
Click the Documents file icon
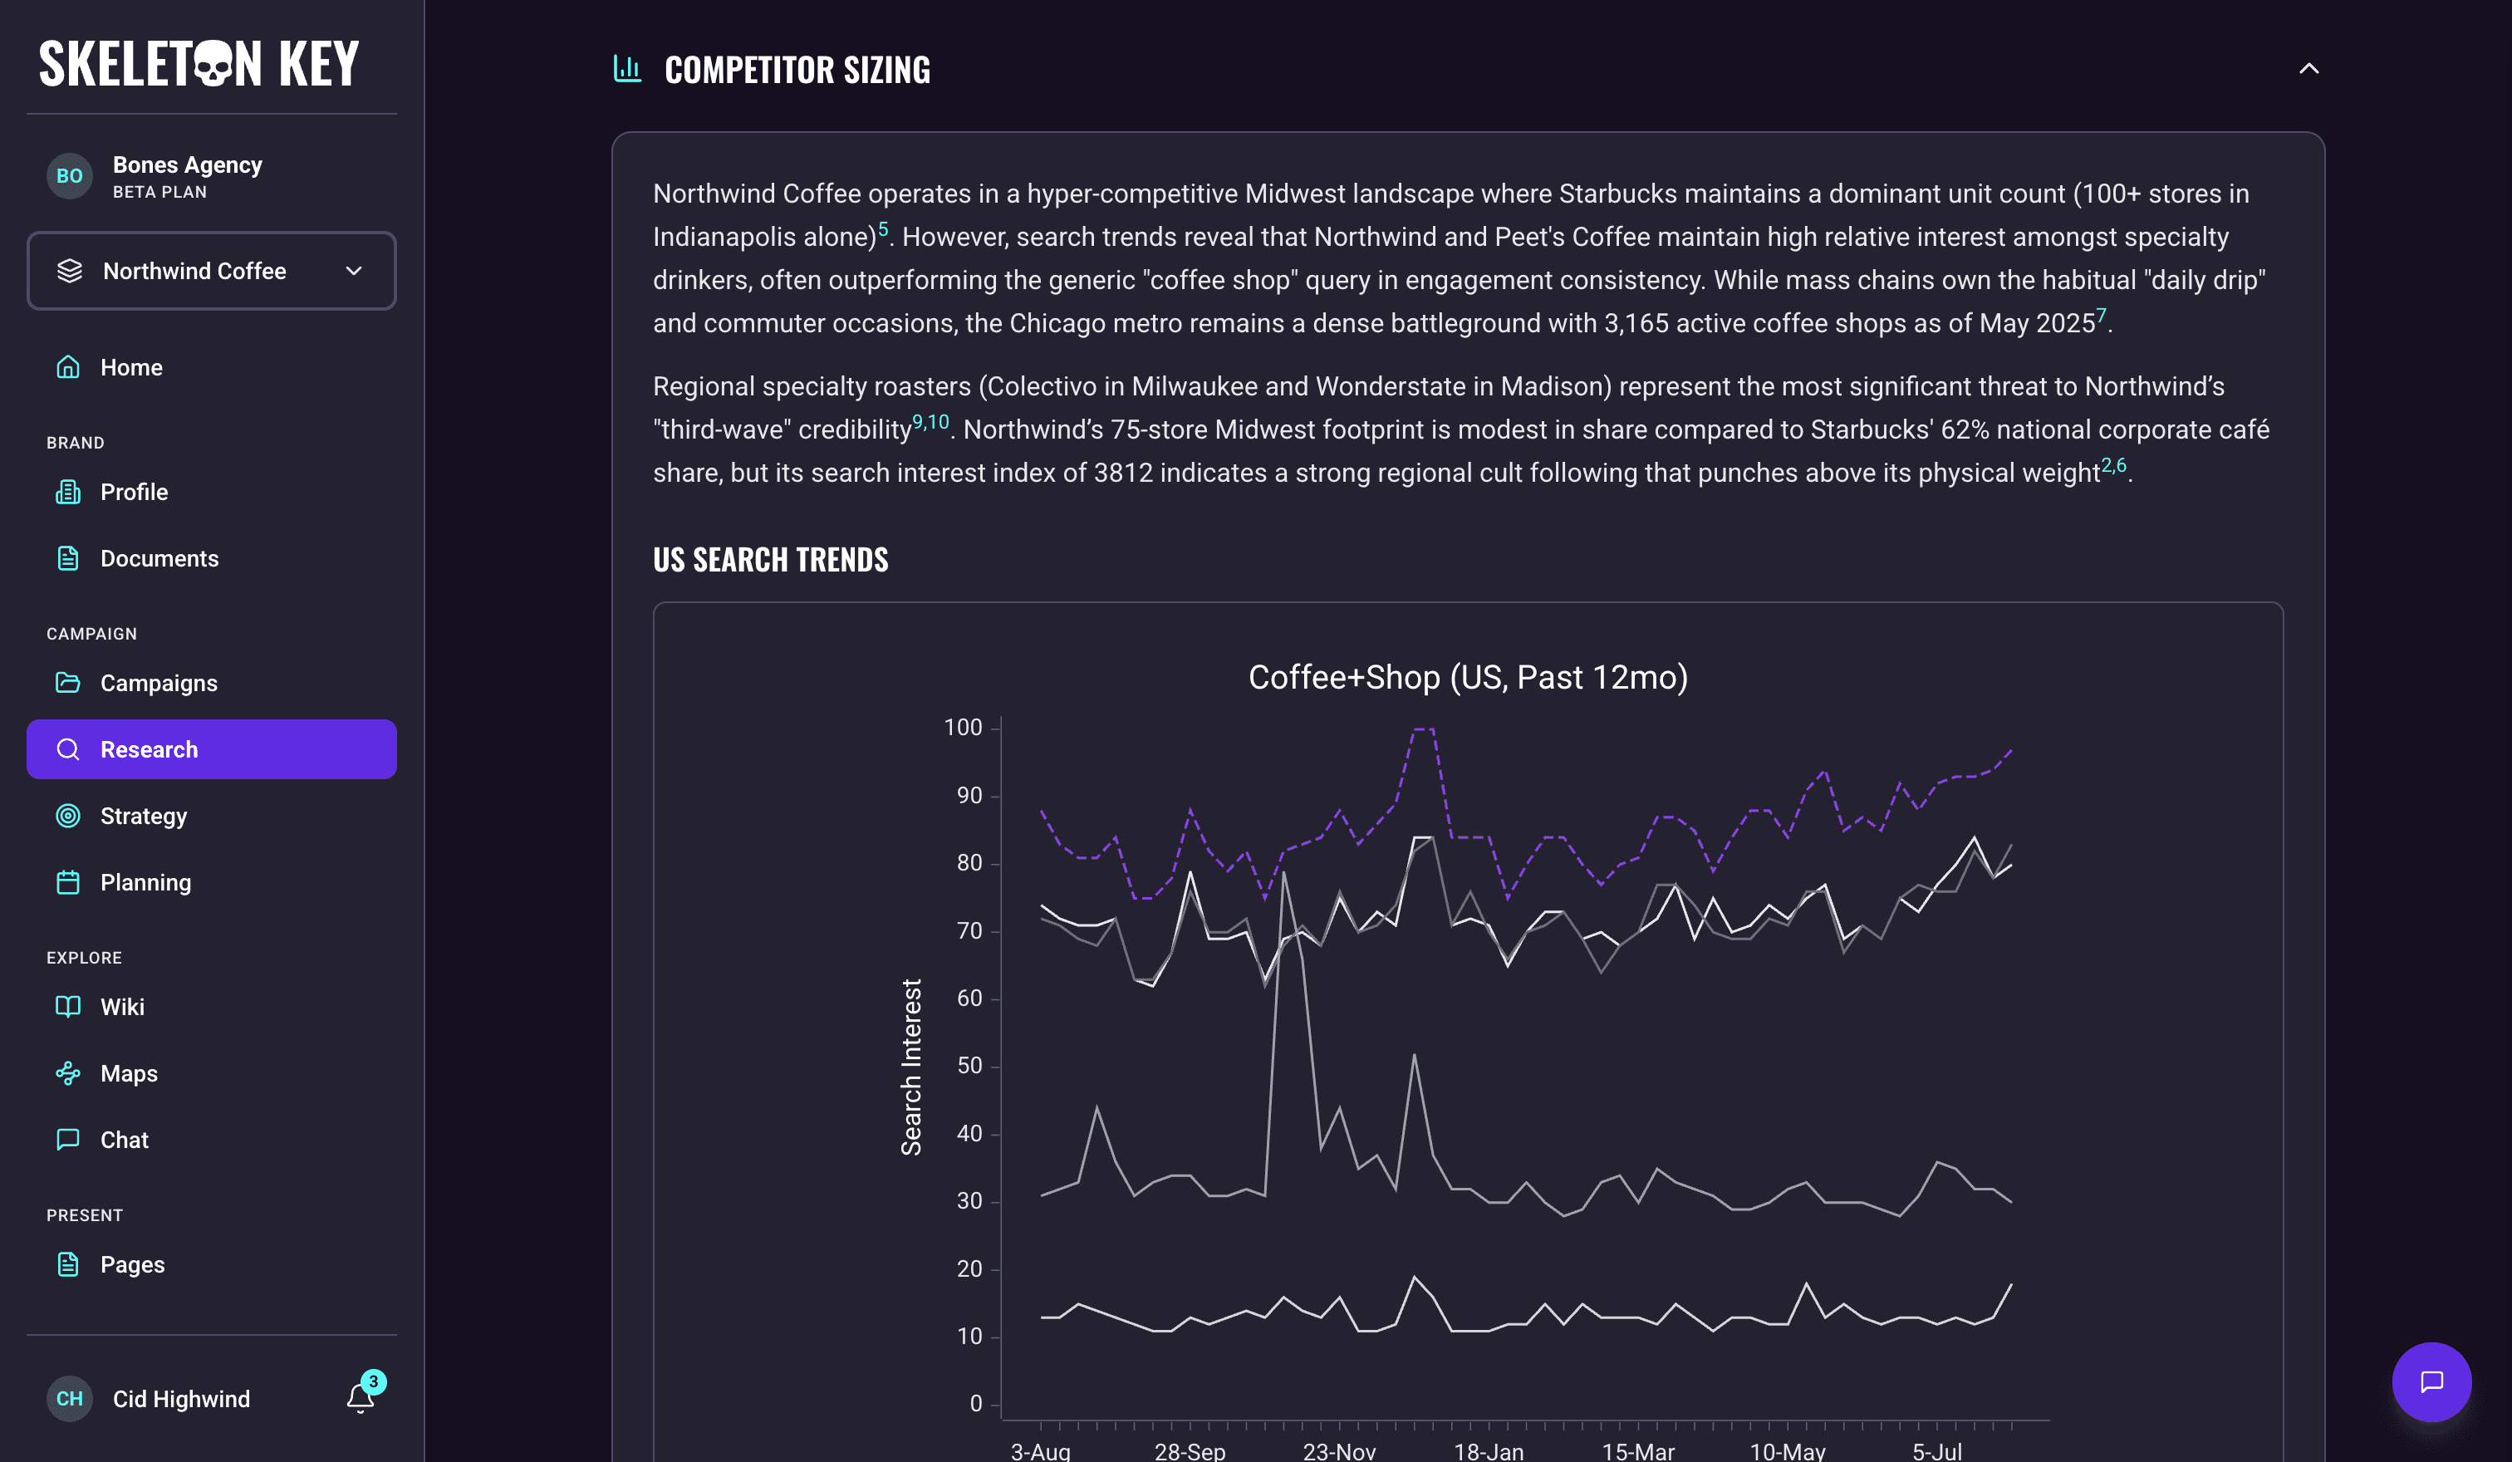(x=68, y=559)
